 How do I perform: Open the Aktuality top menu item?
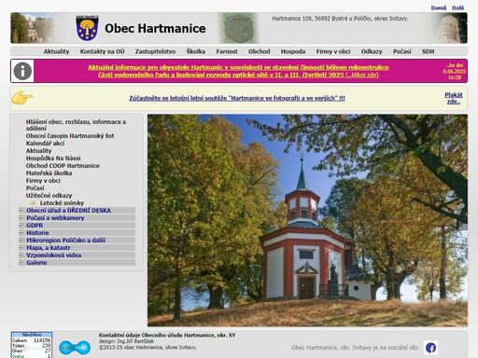[x=56, y=51]
